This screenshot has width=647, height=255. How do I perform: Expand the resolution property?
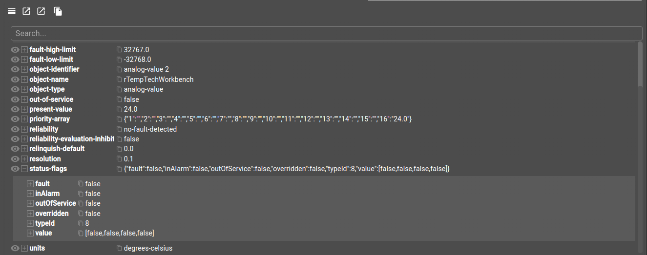pos(24,159)
